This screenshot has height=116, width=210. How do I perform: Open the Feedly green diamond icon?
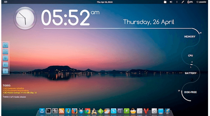click(100, 111)
